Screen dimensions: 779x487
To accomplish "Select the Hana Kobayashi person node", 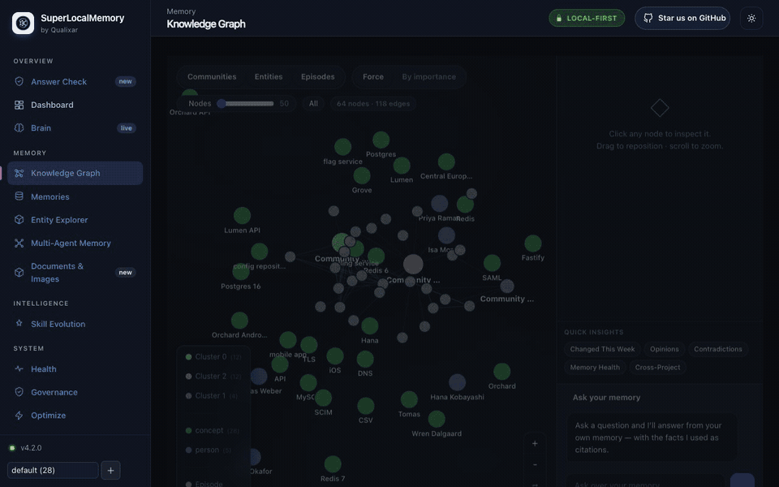I will [x=457, y=382].
